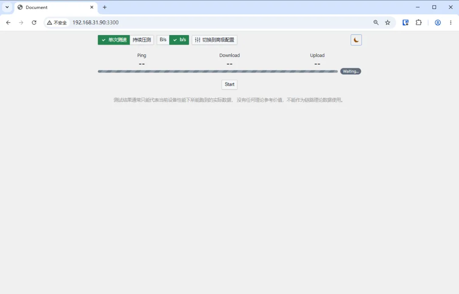This screenshot has height=294, width=459.
Task: Open the Chrome three-dot menu
Action: [450, 22]
